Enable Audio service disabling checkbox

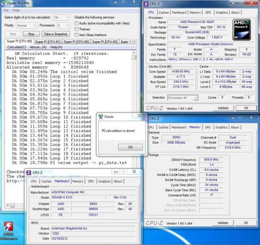(76, 23)
